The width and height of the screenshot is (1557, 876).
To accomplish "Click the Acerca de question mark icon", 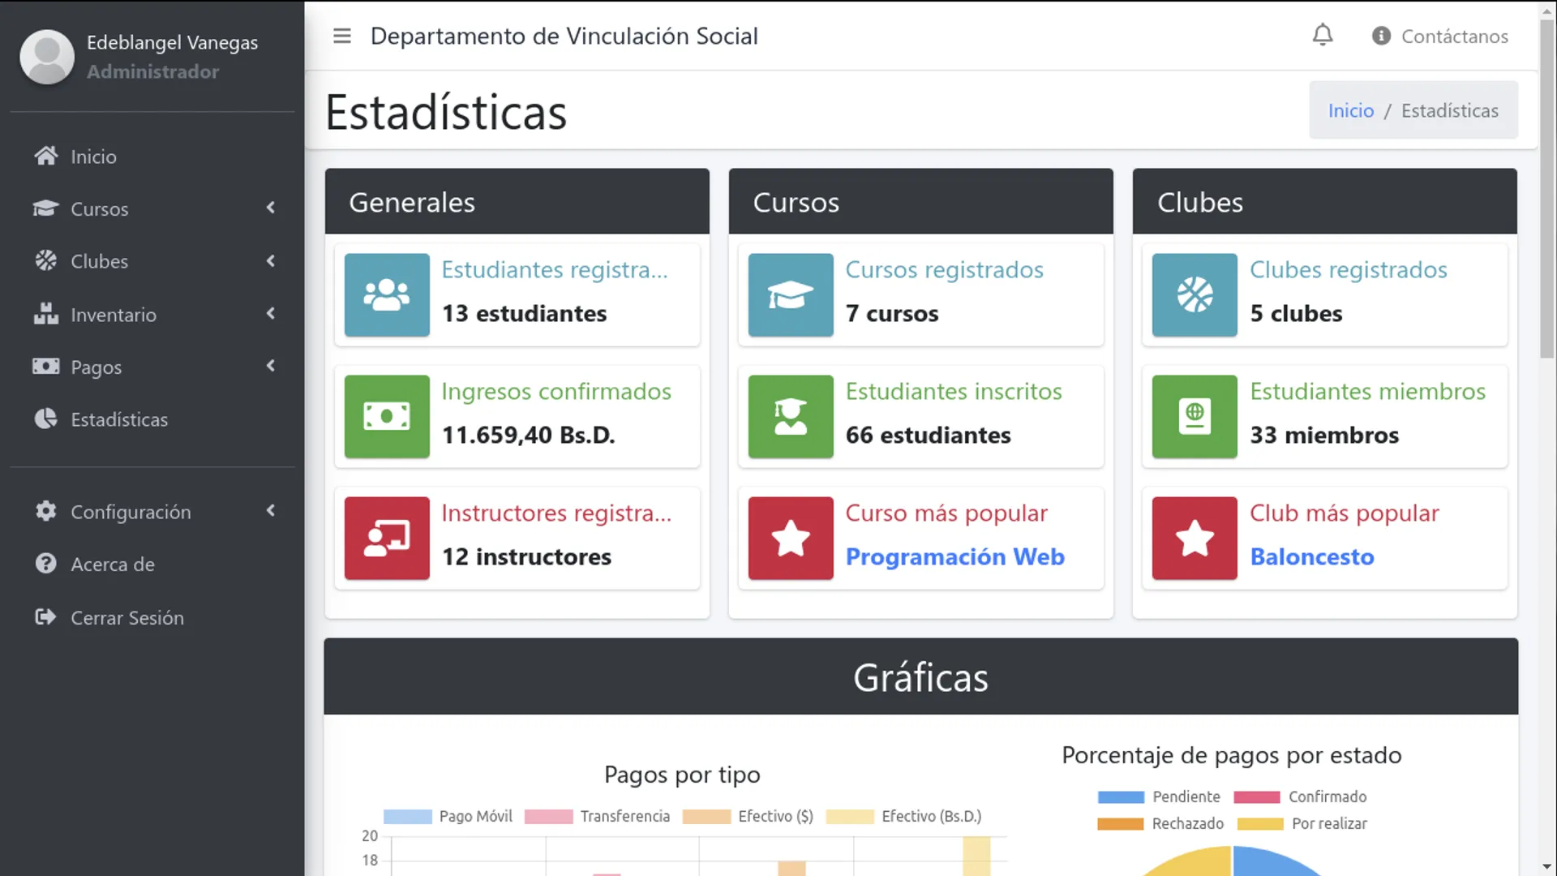I will click(46, 564).
